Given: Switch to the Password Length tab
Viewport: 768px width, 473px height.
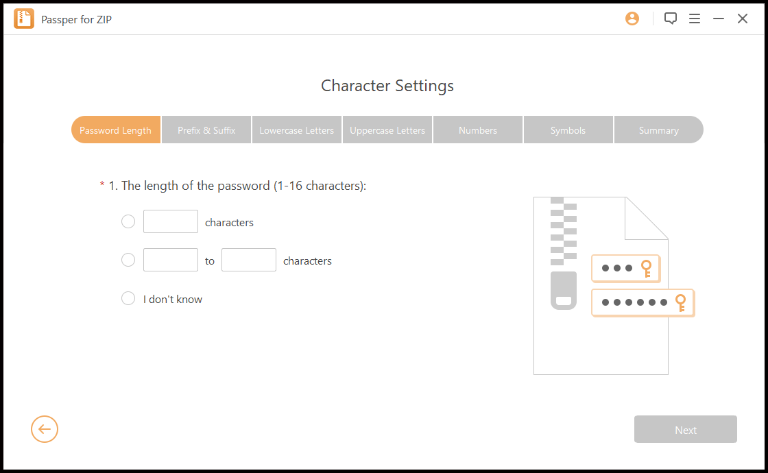Looking at the screenshot, I should 116,130.
